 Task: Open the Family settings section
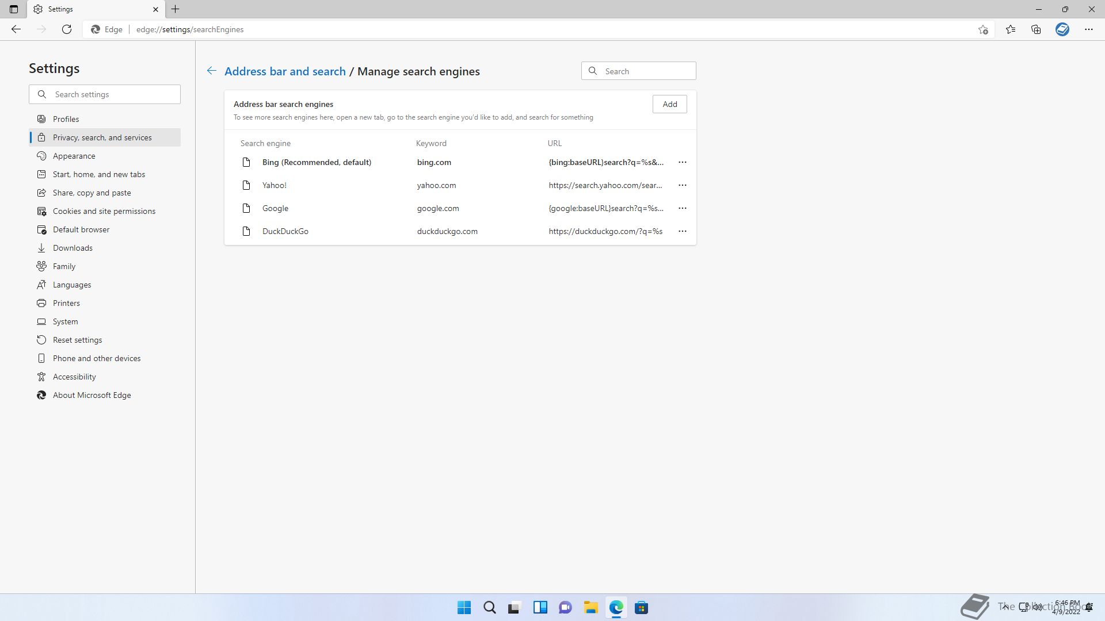point(105,266)
